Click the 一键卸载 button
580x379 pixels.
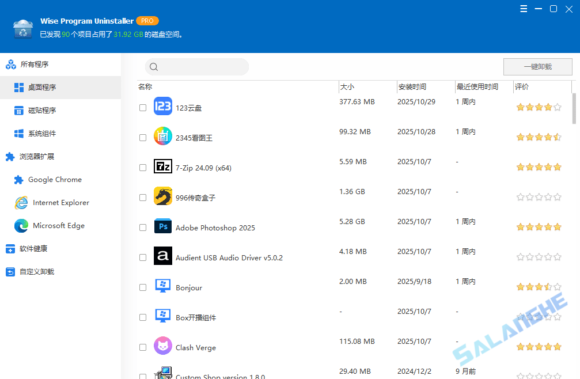[537, 66]
